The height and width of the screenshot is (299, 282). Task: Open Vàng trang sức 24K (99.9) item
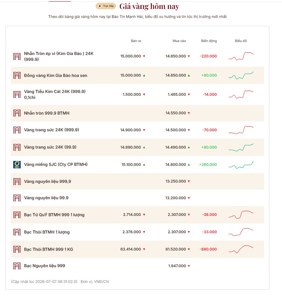[x=50, y=147]
